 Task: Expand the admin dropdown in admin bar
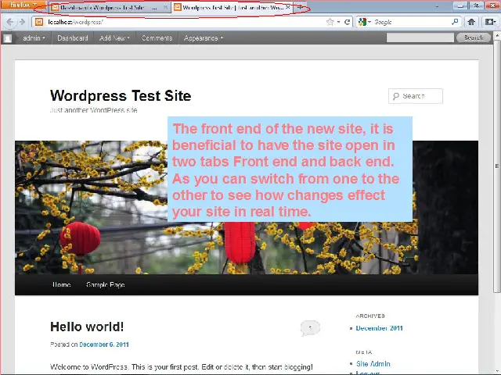[x=34, y=38]
